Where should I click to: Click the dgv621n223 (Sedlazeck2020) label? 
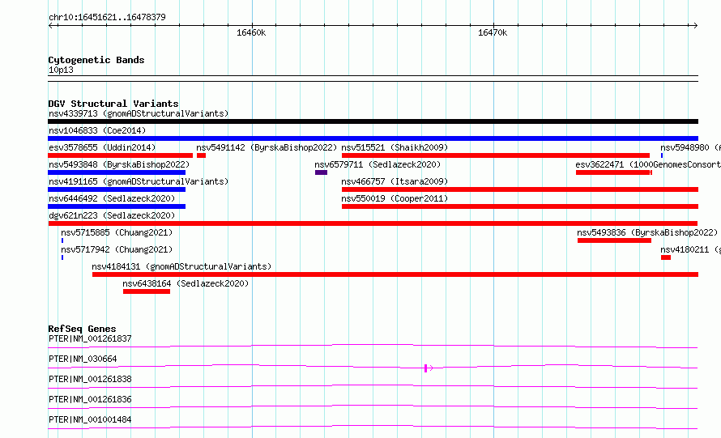(112, 215)
